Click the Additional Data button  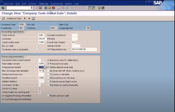coord(14,18)
